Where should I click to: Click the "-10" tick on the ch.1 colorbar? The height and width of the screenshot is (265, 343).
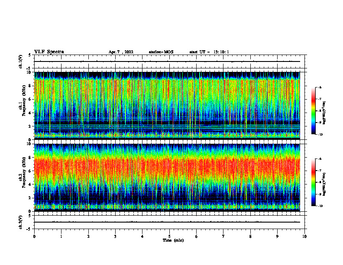point(320,135)
